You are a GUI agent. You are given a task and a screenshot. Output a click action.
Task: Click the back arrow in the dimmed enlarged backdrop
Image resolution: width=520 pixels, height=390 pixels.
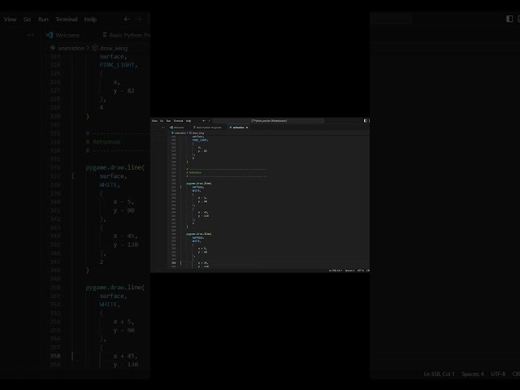(127, 19)
